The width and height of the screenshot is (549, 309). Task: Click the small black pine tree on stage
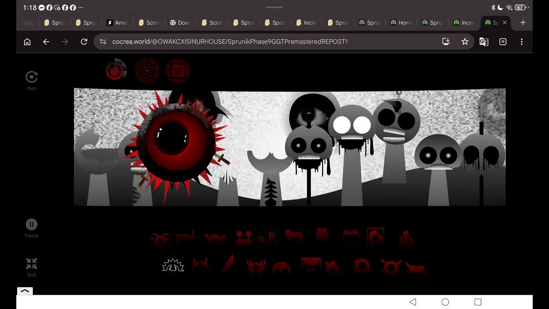271,192
